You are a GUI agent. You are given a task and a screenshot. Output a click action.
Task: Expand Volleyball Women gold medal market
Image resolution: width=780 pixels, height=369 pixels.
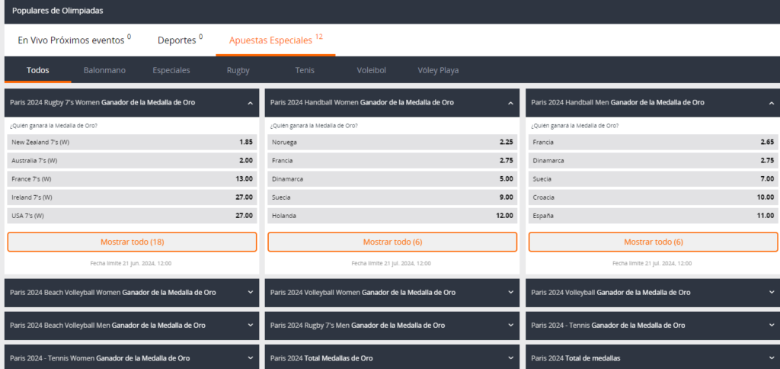[x=510, y=292]
